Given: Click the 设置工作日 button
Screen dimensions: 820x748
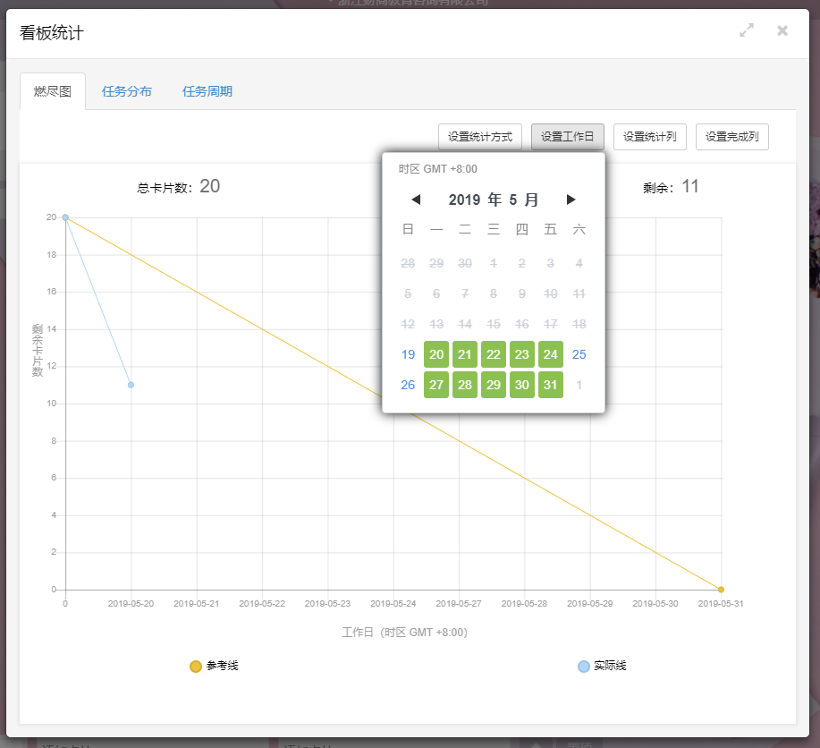Looking at the screenshot, I should pos(568,137).
